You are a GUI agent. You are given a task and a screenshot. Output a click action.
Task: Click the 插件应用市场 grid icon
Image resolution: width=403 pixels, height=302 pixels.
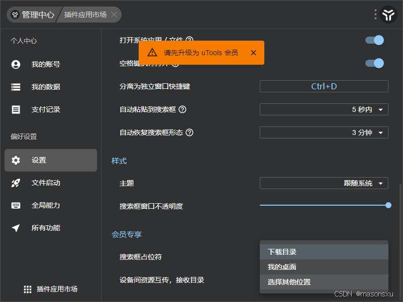(x=28, y=289)
